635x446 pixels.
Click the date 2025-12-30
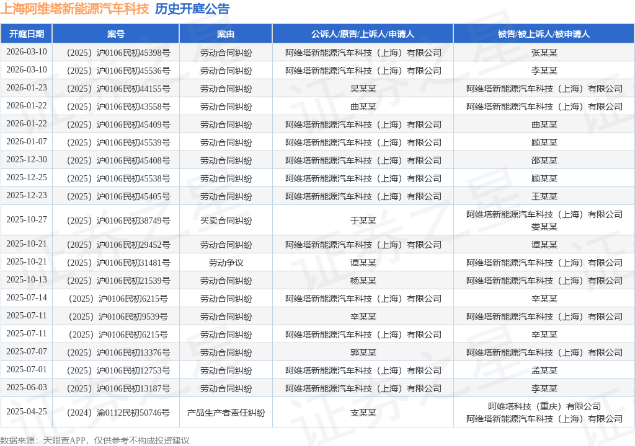click(27, 159)
